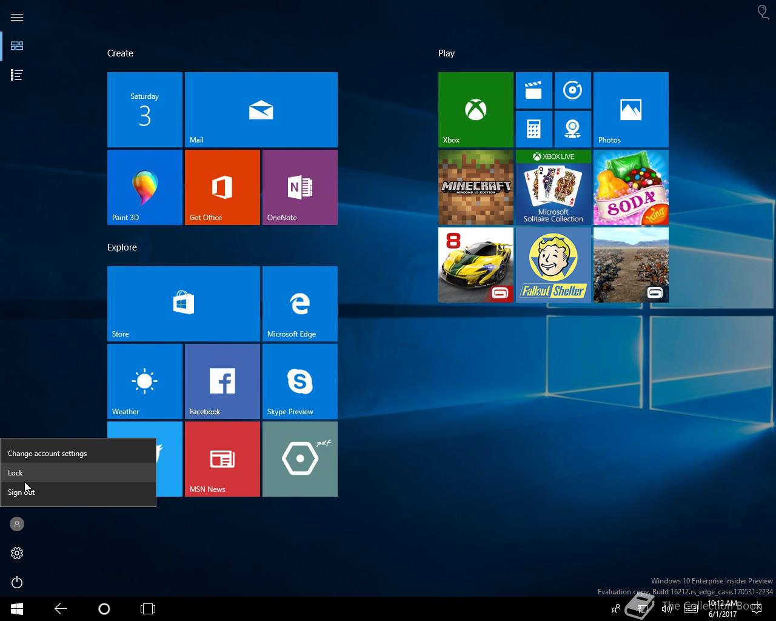Image resolution: width=776 pixels, height=621 pixels.
Task: Click the Explore group heading
Action: click(x=122, y=247)
